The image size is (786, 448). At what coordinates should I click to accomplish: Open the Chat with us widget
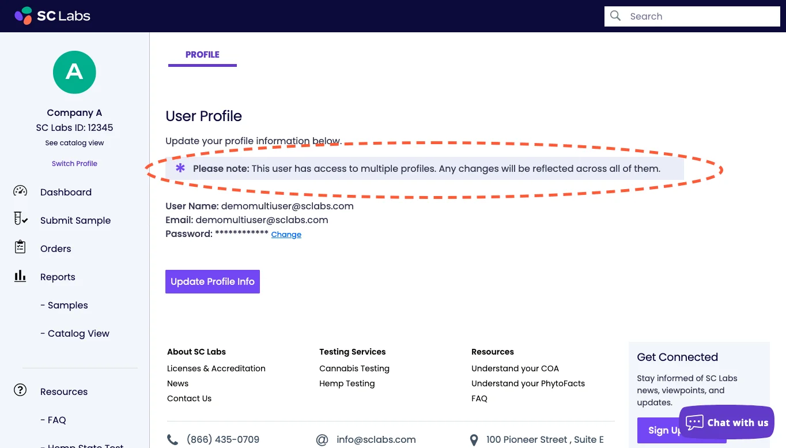[x=727, y=423]
